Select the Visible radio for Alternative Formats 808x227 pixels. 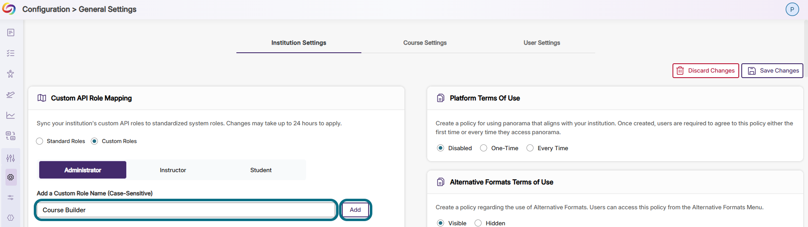[x=440, y=223]
